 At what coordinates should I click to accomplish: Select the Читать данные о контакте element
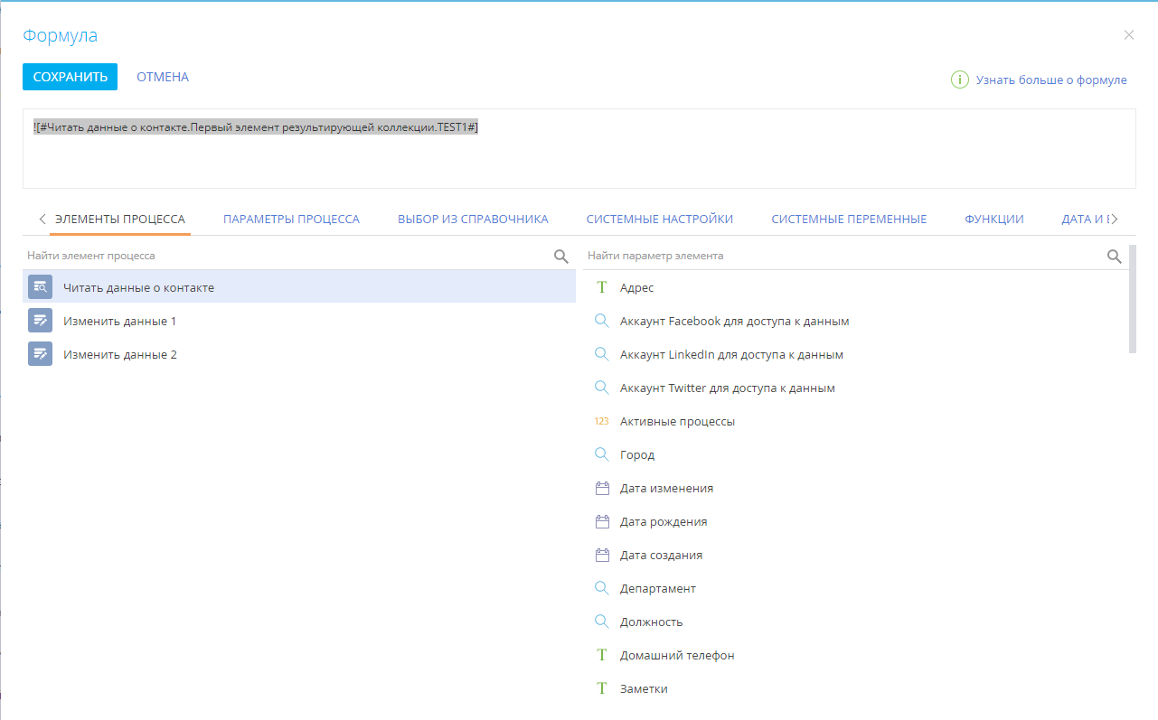click(x=299, y=287)
